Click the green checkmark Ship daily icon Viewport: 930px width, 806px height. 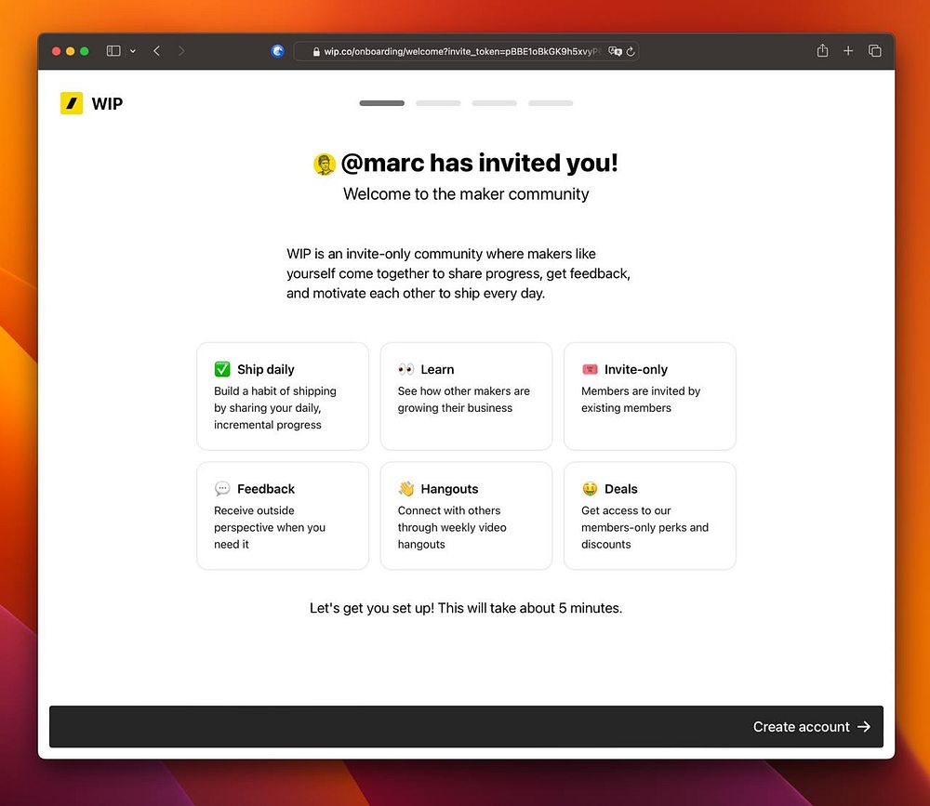(x=222, y=369)
